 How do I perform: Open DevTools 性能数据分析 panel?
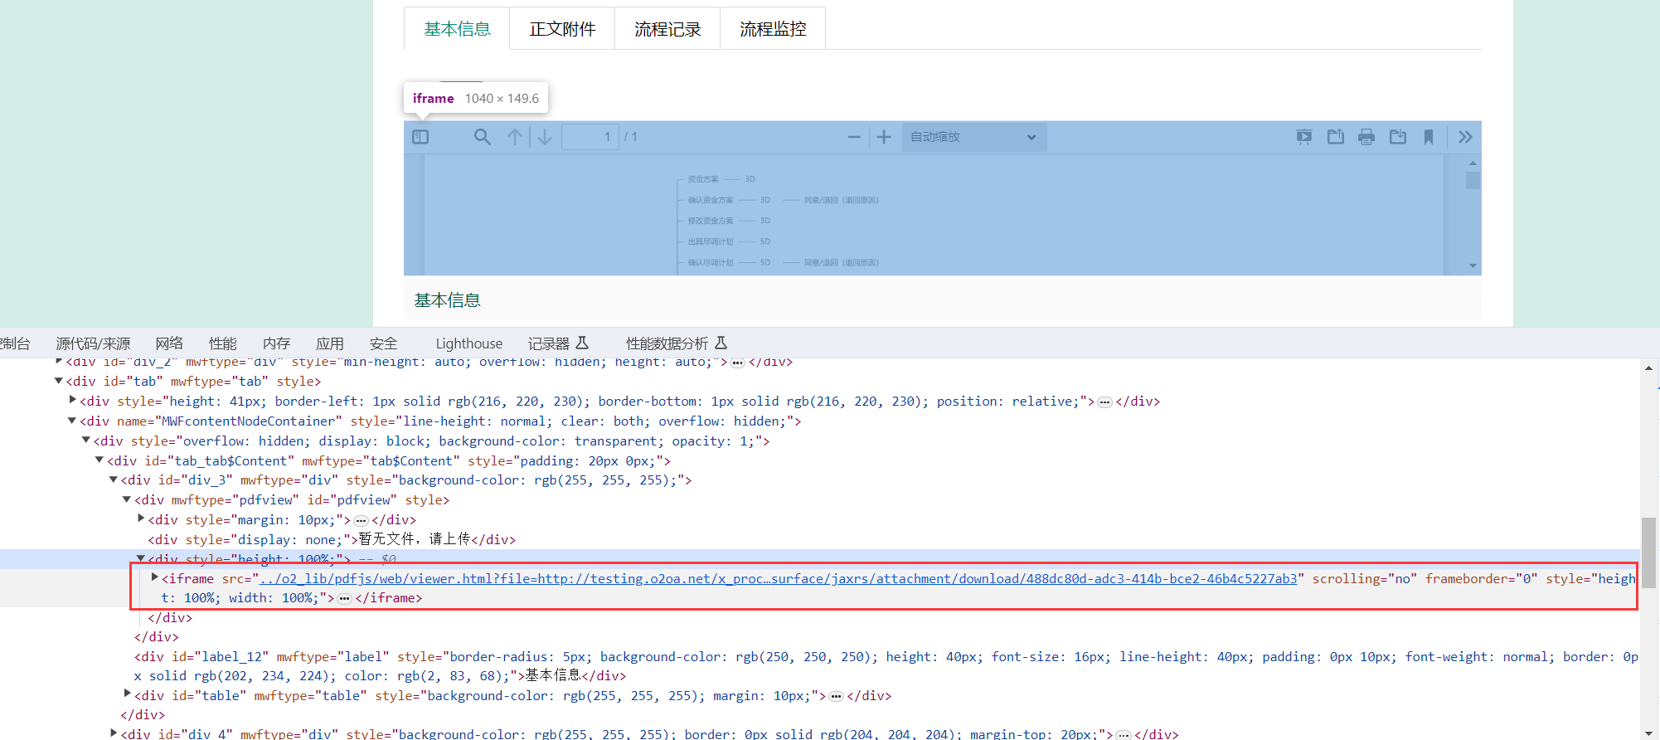coord(677,343)
